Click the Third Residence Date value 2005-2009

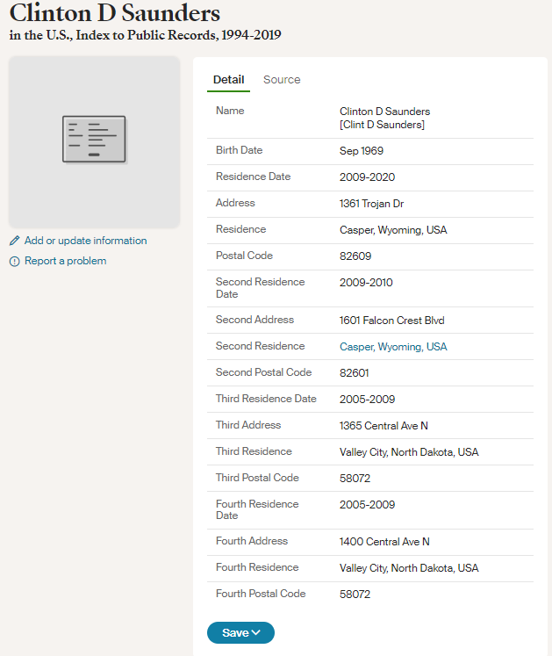367,399
